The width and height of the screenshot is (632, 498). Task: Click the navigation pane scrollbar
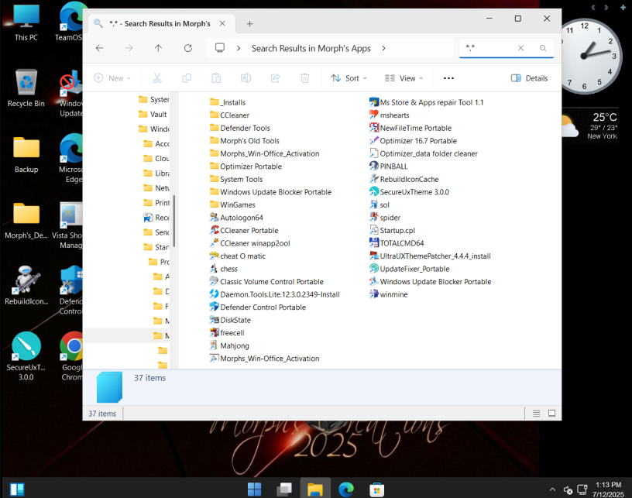coord(173,222)
